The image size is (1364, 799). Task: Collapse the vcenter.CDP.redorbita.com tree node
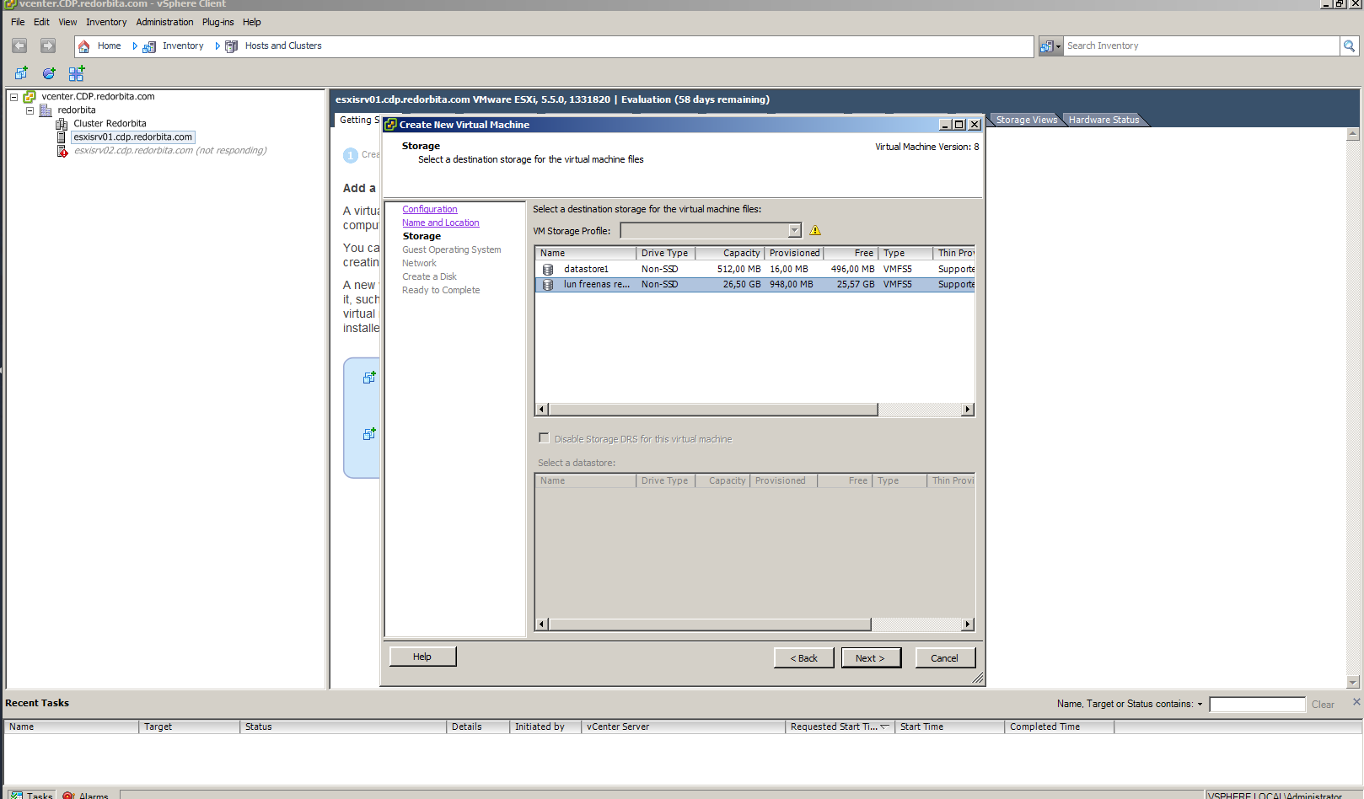click(x=13, y=97)
